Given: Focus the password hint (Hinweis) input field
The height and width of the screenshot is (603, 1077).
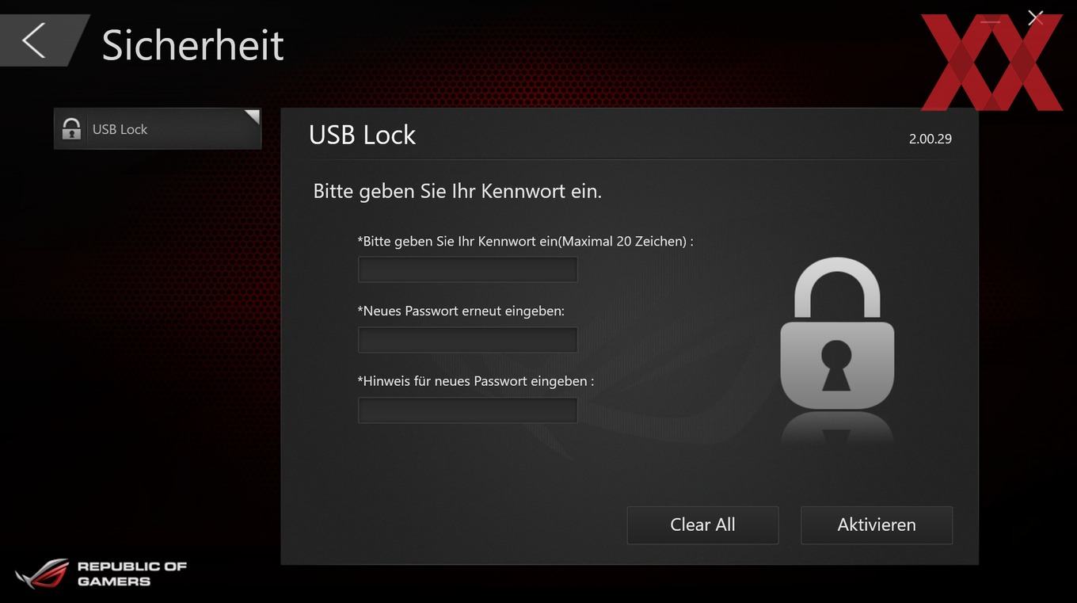Looking at the screenshot, I should coord(467,410).
